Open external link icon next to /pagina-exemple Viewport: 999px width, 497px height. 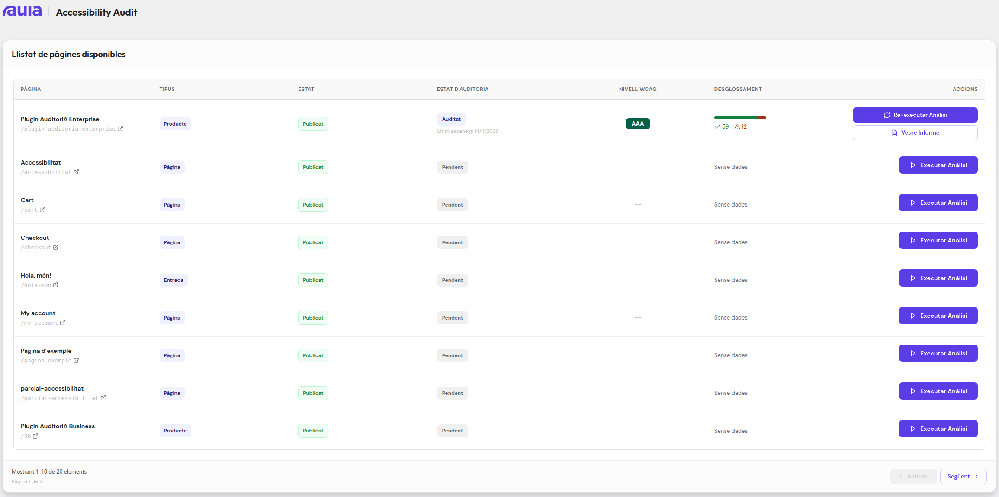coord(76,360)
